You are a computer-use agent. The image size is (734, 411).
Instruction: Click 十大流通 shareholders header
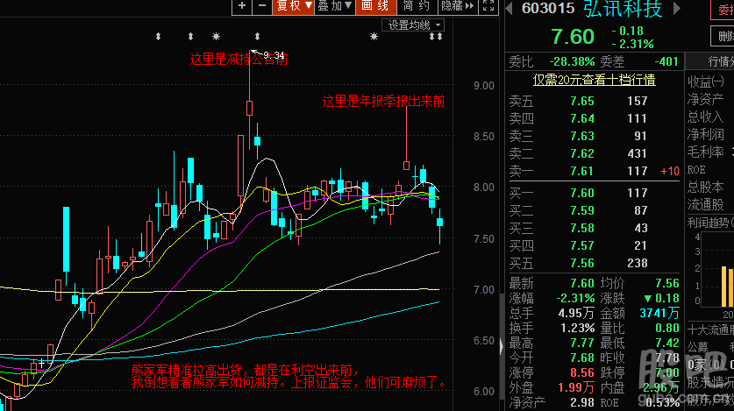click(x=710, y=330)
